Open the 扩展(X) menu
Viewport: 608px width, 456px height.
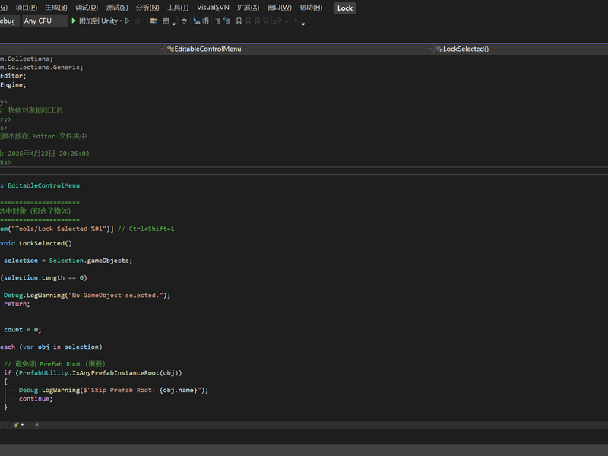click(249, 8)
